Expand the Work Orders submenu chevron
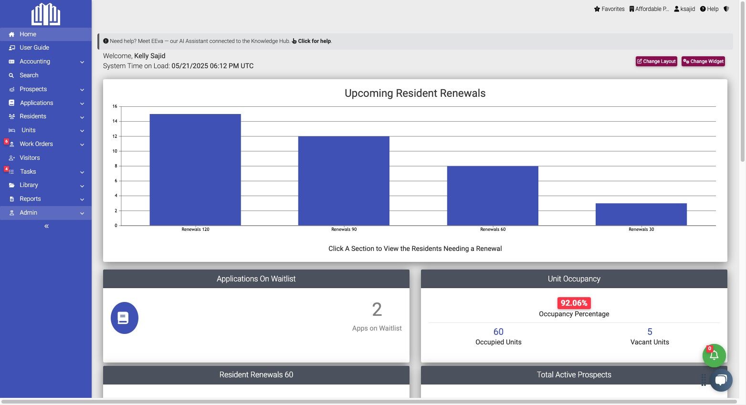Screen dimensions: 746x405 coord(82,145)
